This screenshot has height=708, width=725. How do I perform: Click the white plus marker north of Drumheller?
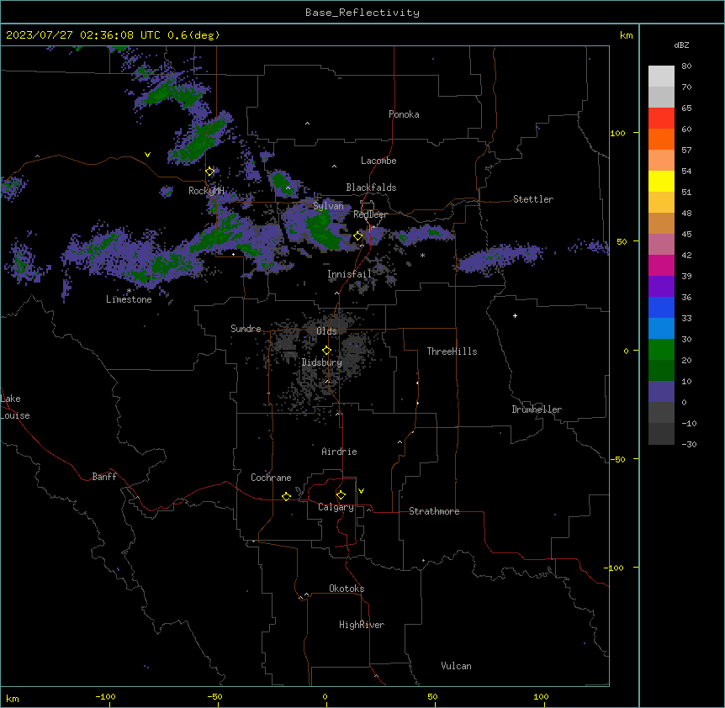tap(515, 315)
